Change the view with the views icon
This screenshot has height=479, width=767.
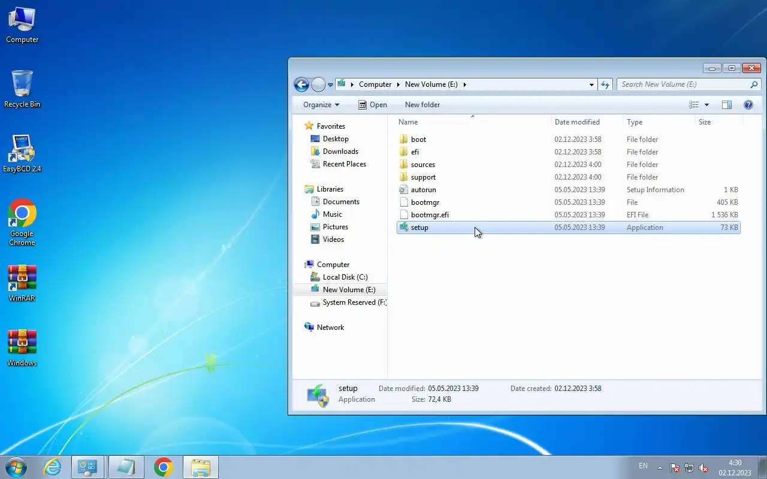click(x=694, y=105)
